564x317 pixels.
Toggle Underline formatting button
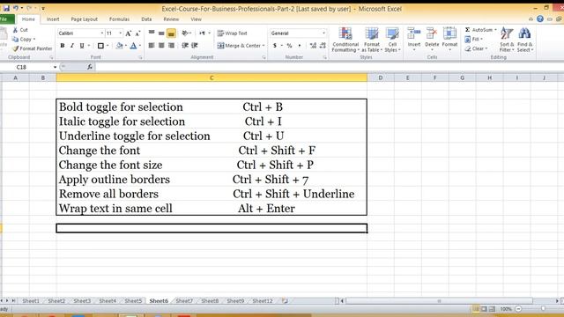point(82,46)
